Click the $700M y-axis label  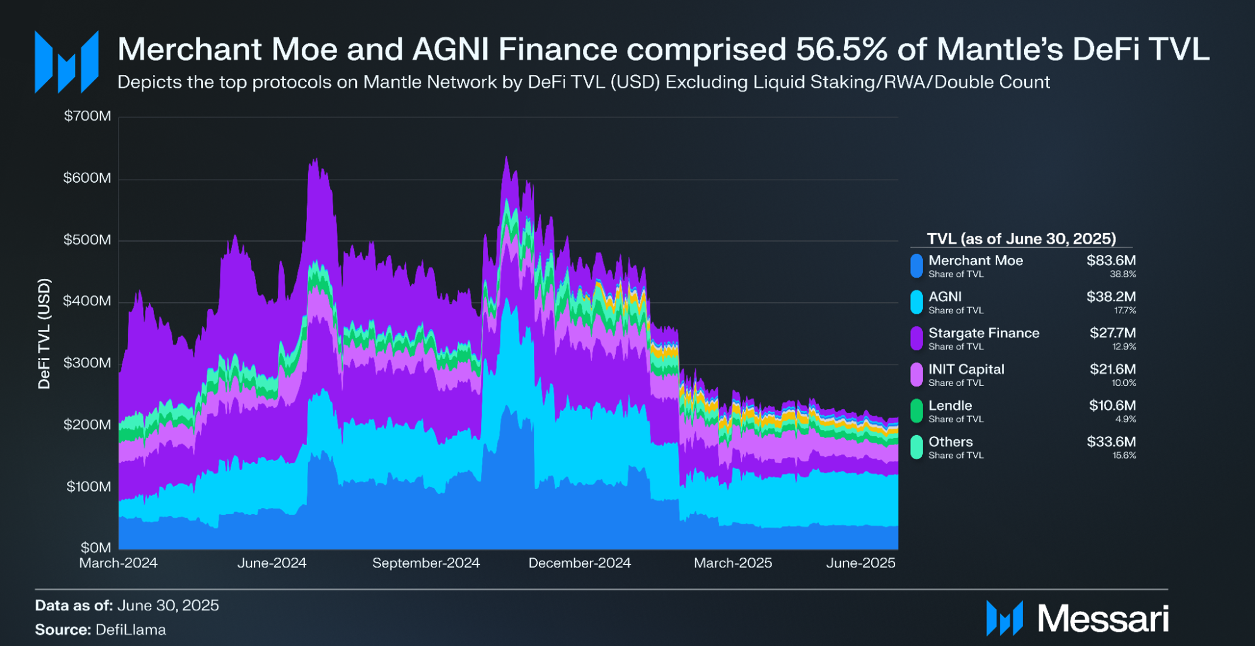(87, 116)
